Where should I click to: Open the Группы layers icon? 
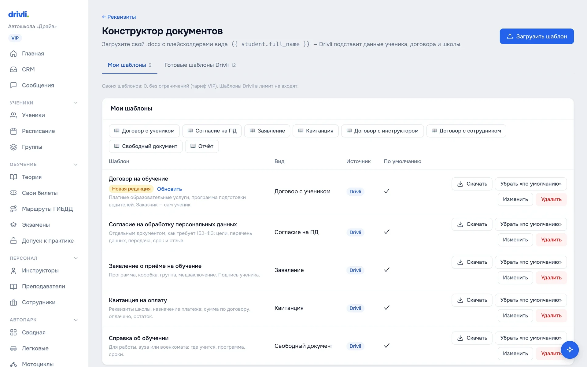tap(13, 147)
